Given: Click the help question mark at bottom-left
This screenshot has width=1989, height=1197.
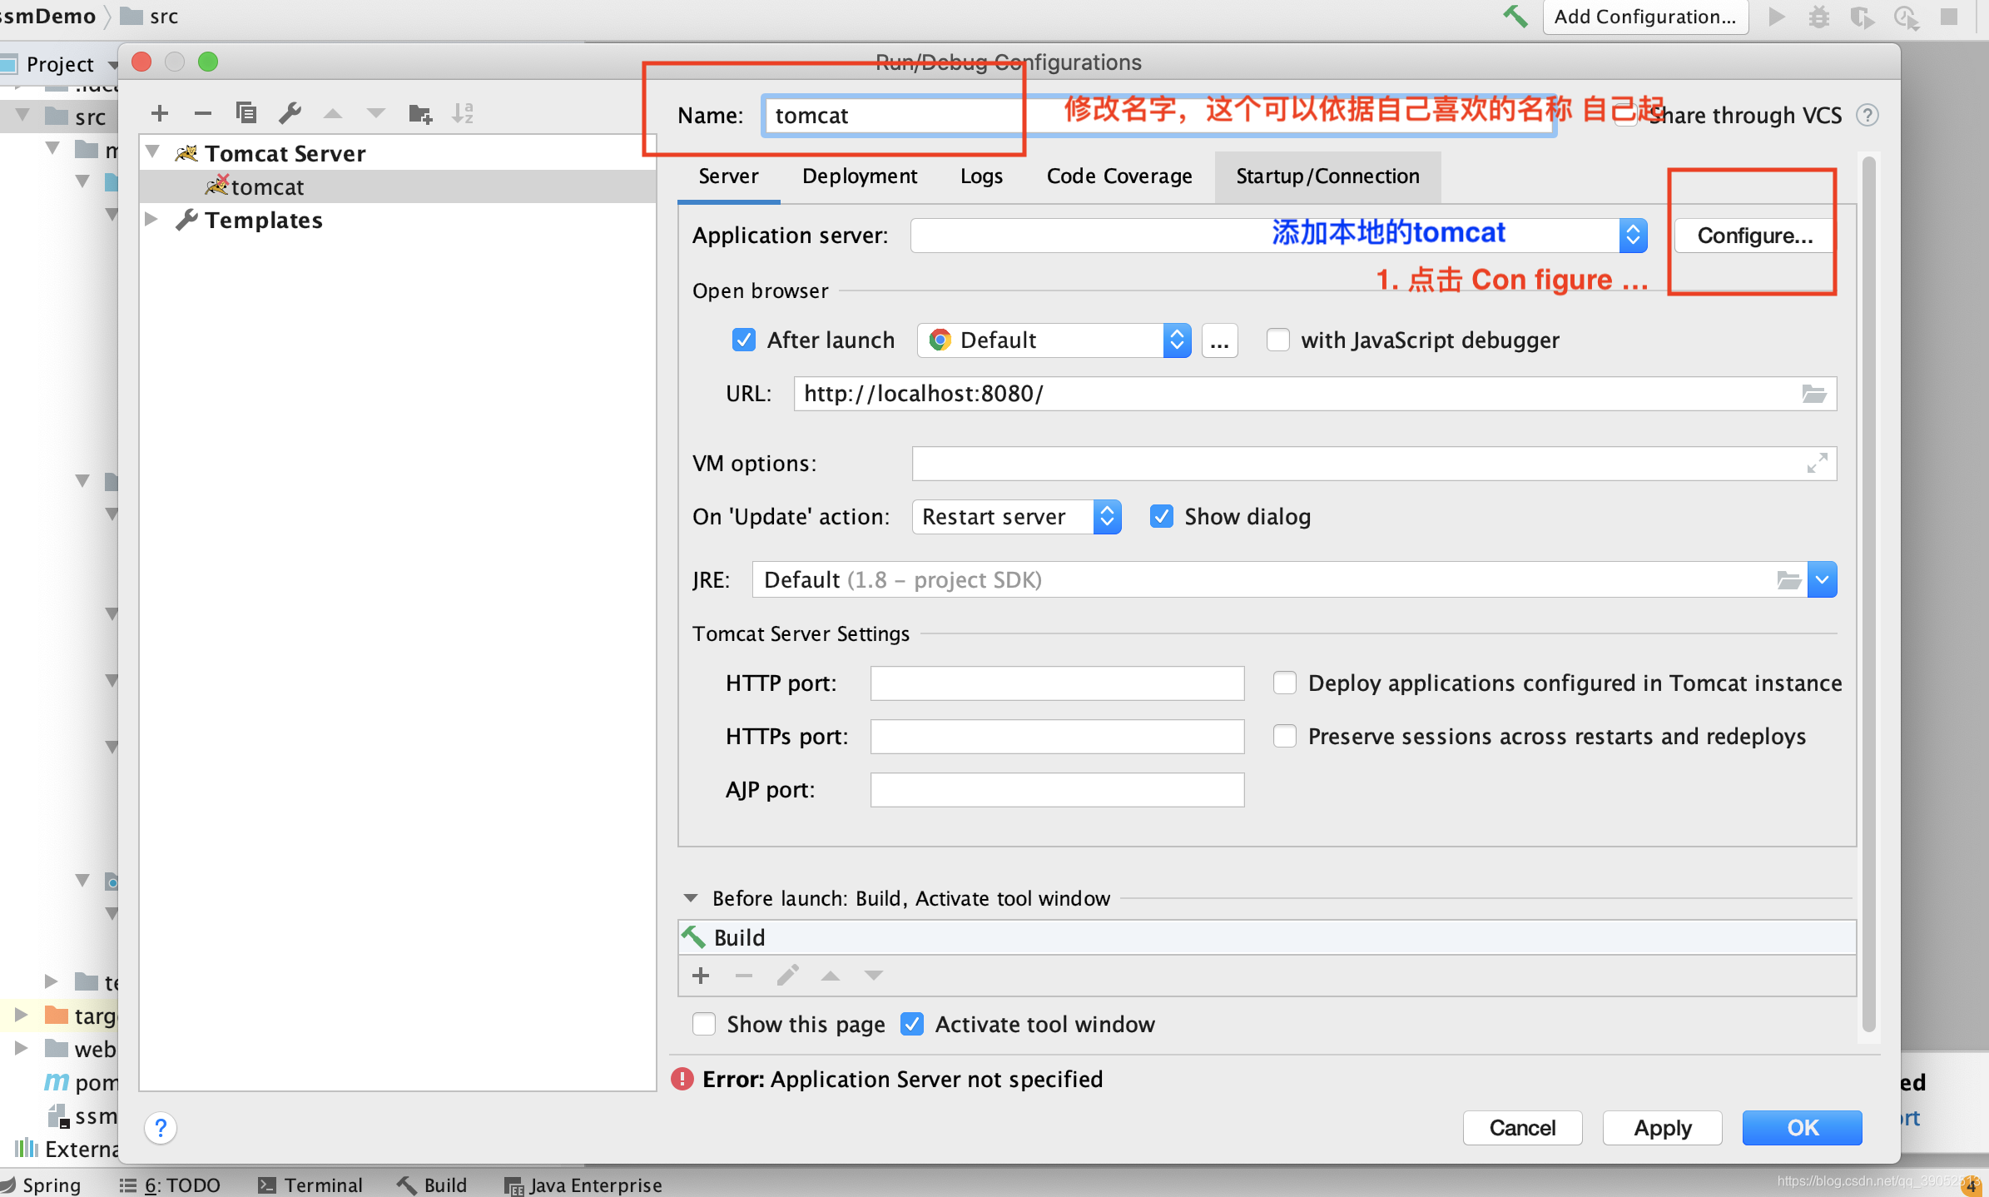Looking at the screenshot, I should [x=161, y=1129].
